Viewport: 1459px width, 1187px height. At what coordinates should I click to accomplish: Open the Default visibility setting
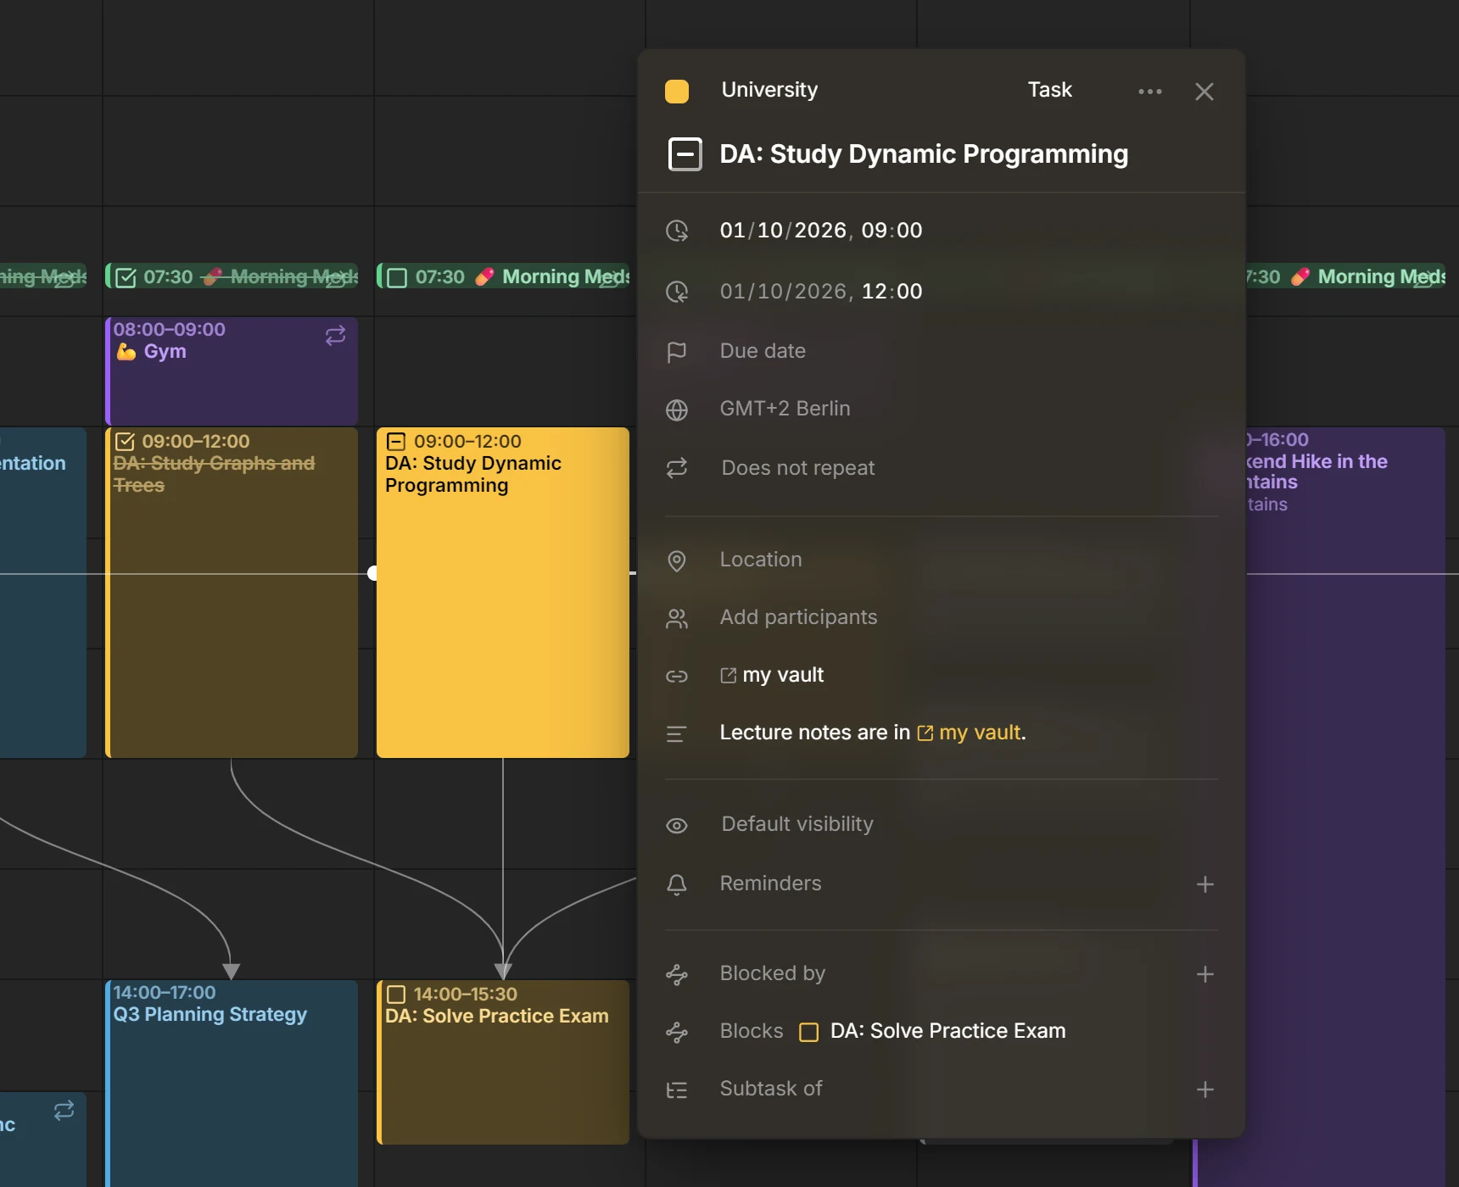click(797, 824)
